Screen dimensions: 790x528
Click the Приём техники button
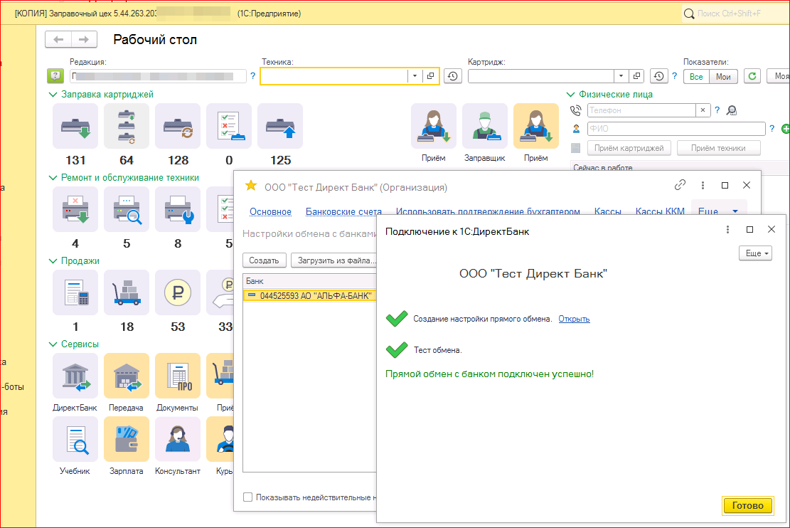coord(718,148)
